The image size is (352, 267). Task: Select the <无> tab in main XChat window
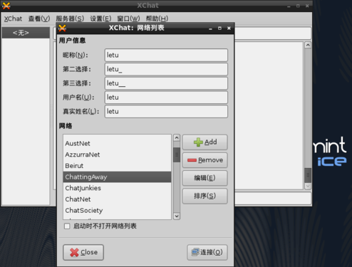[x=26, y=33]
